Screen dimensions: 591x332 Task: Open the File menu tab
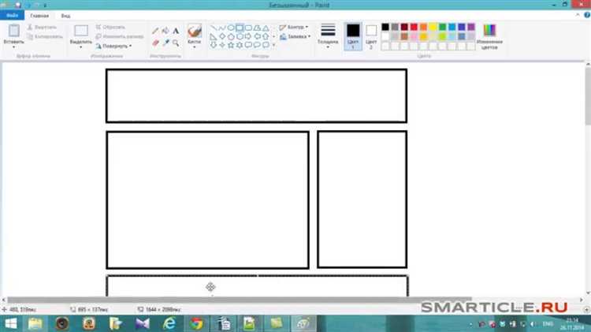coord(12,16)
